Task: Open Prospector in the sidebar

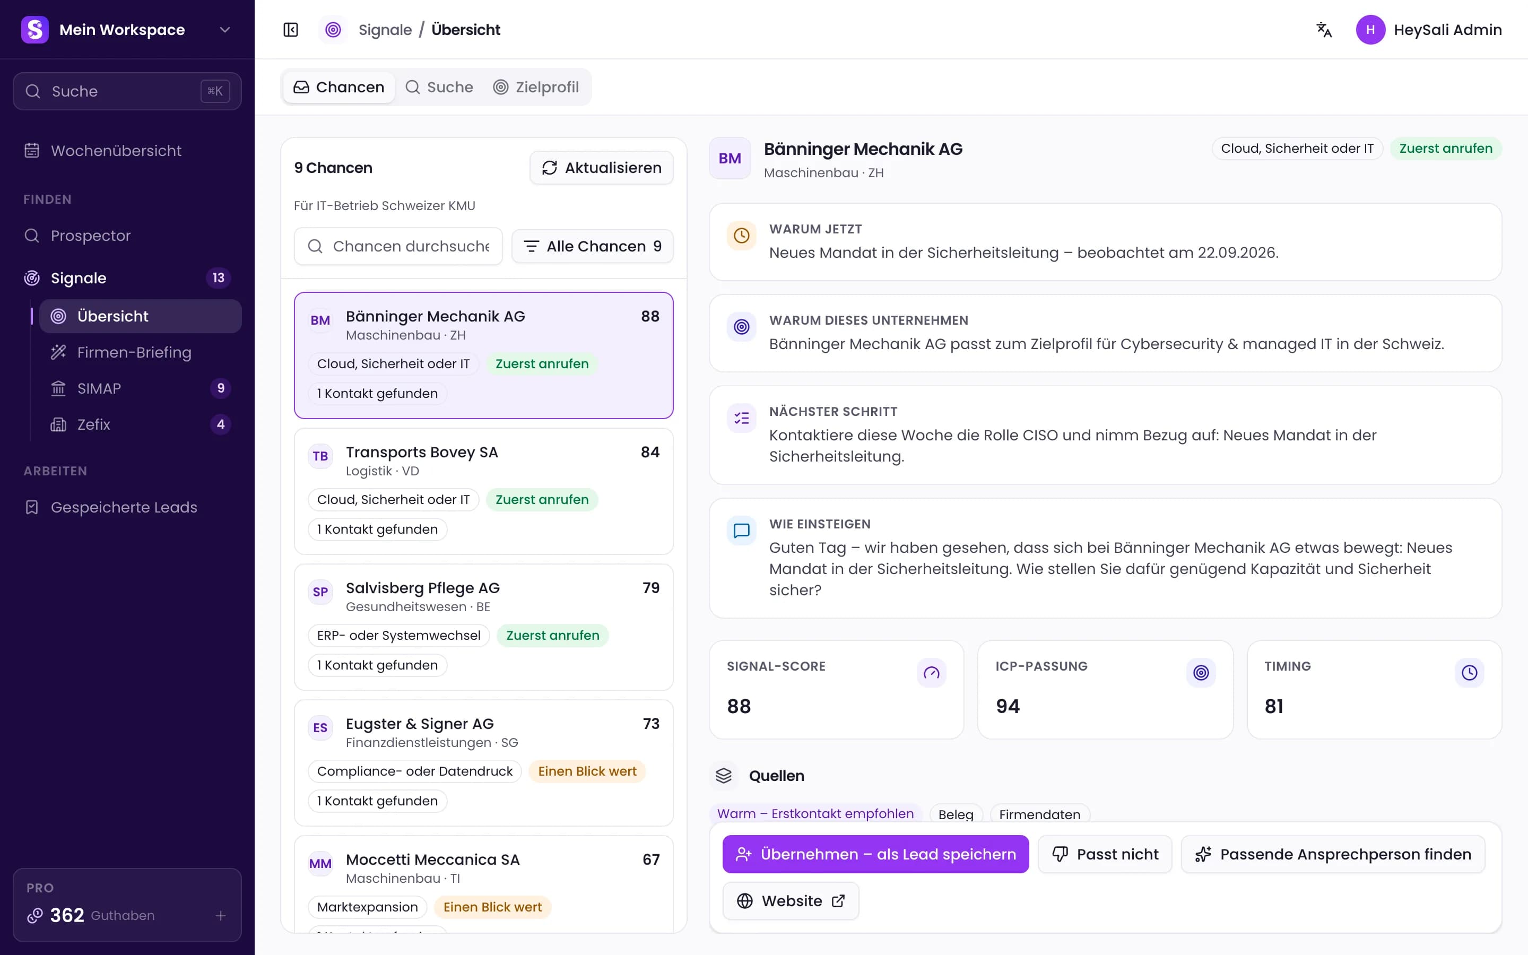Action: pyautogui.click(x=127, y=236)
